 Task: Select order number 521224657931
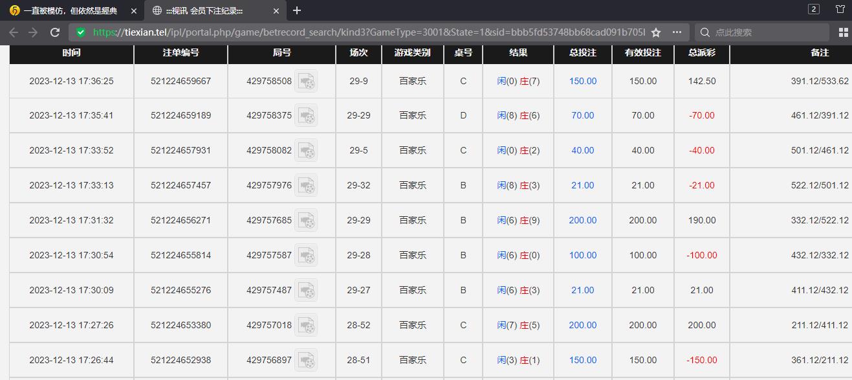(181, 150)
